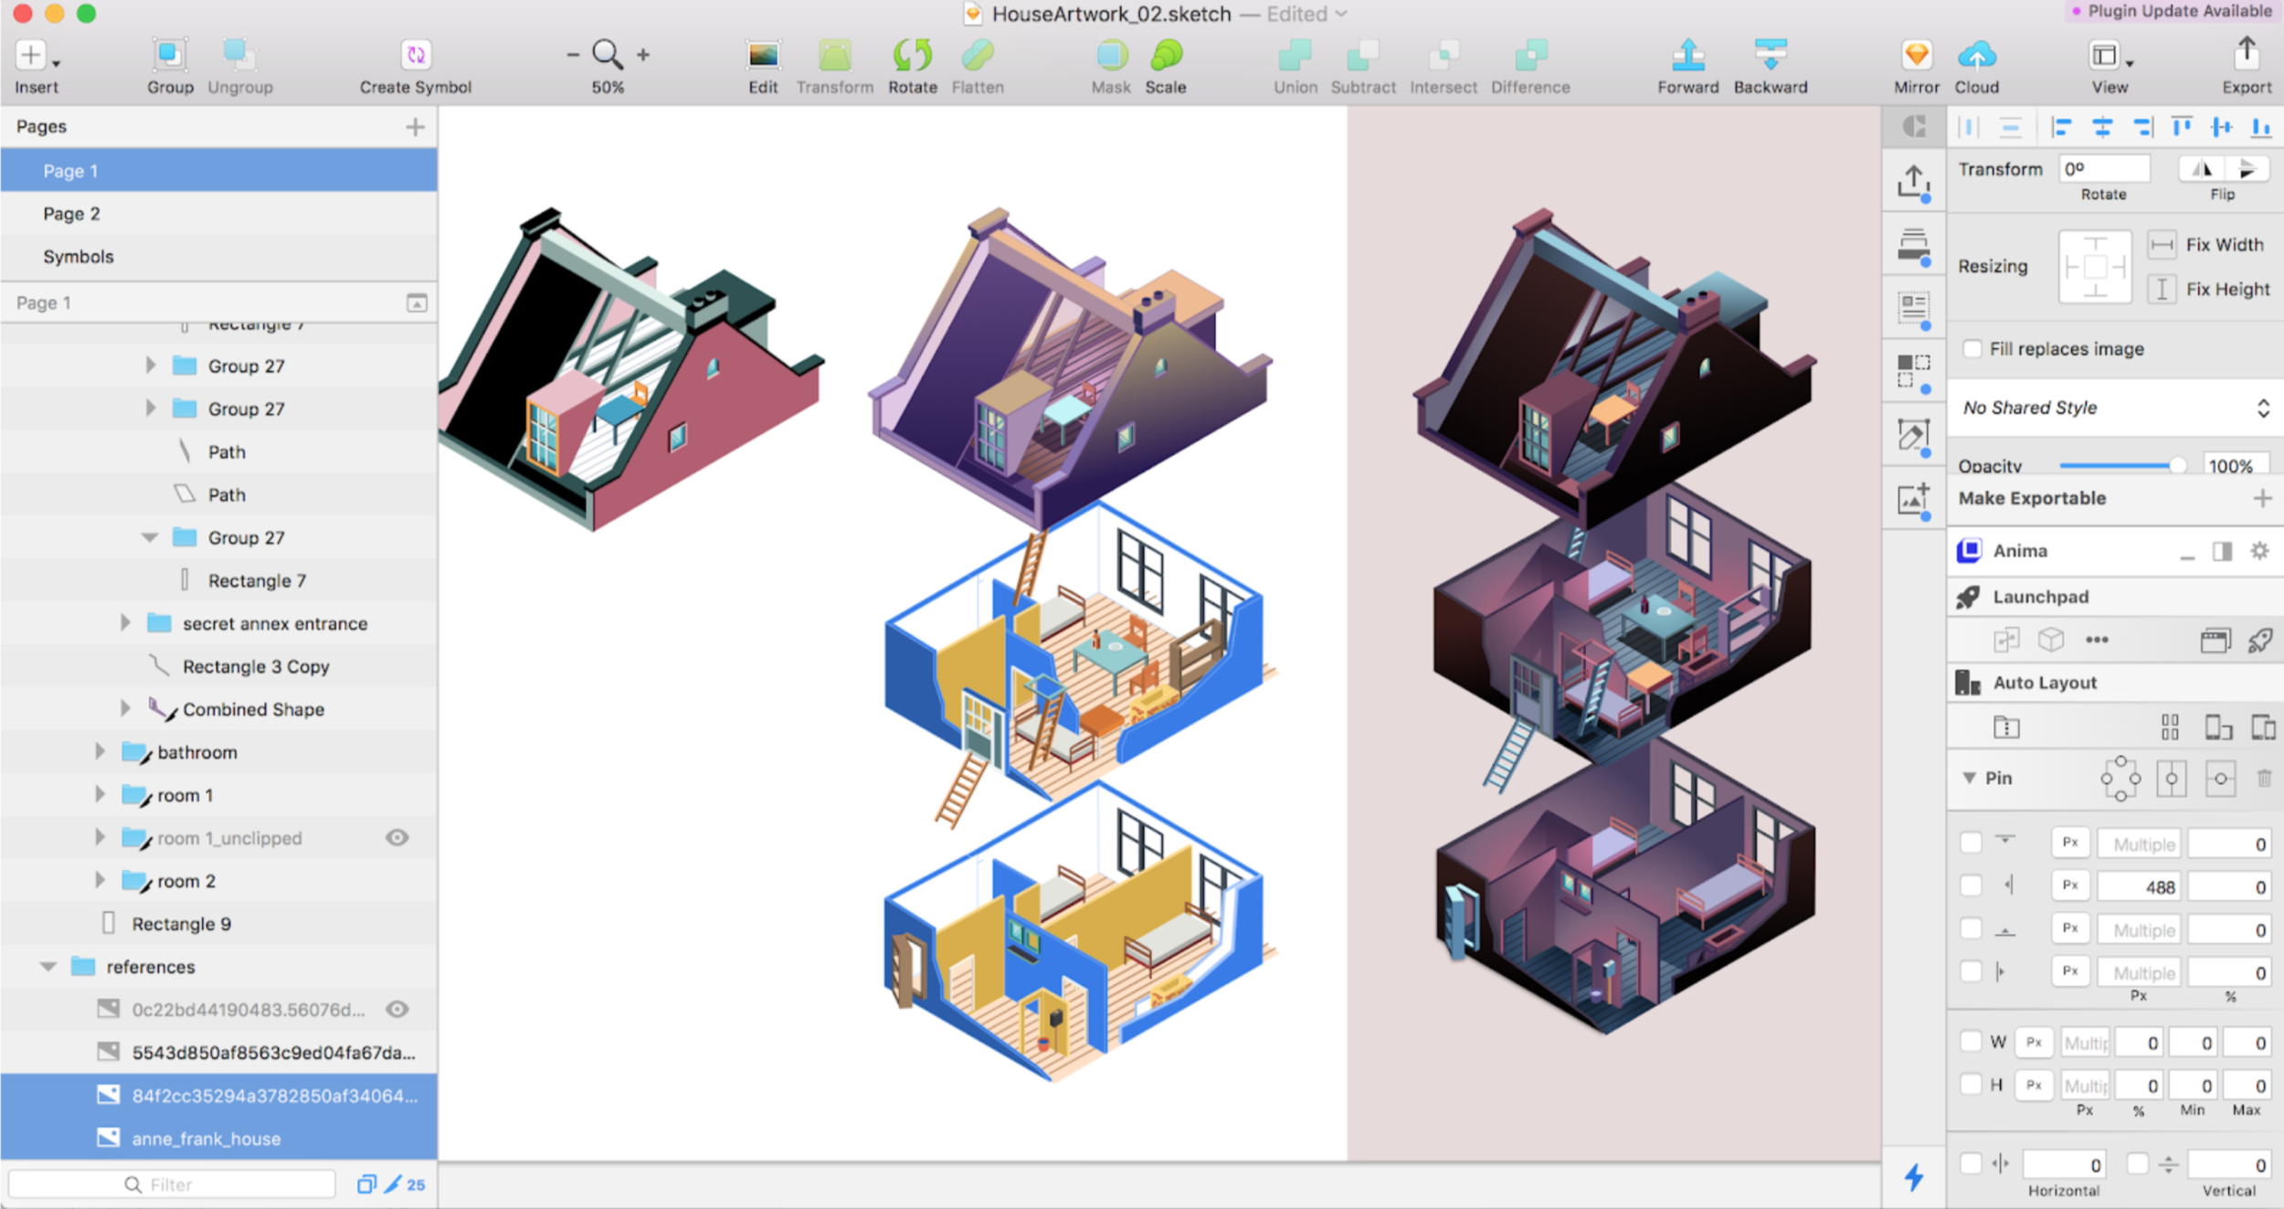The image size is (2284, 1209).
Task: Open the Symbols page
Action: click(x=79, y=257)
